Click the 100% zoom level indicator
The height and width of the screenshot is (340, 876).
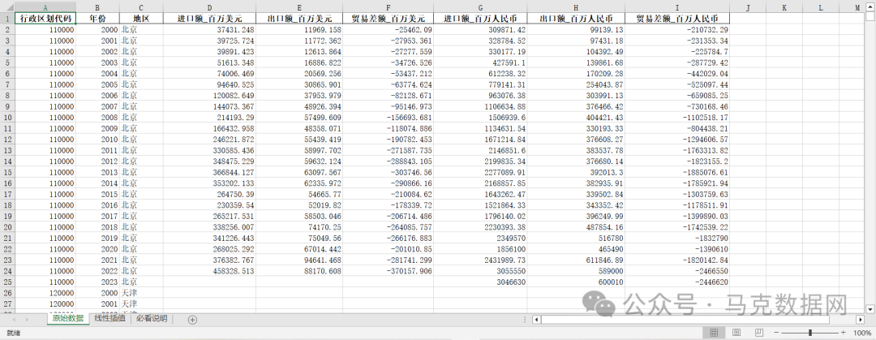click(x=862, y=333)
